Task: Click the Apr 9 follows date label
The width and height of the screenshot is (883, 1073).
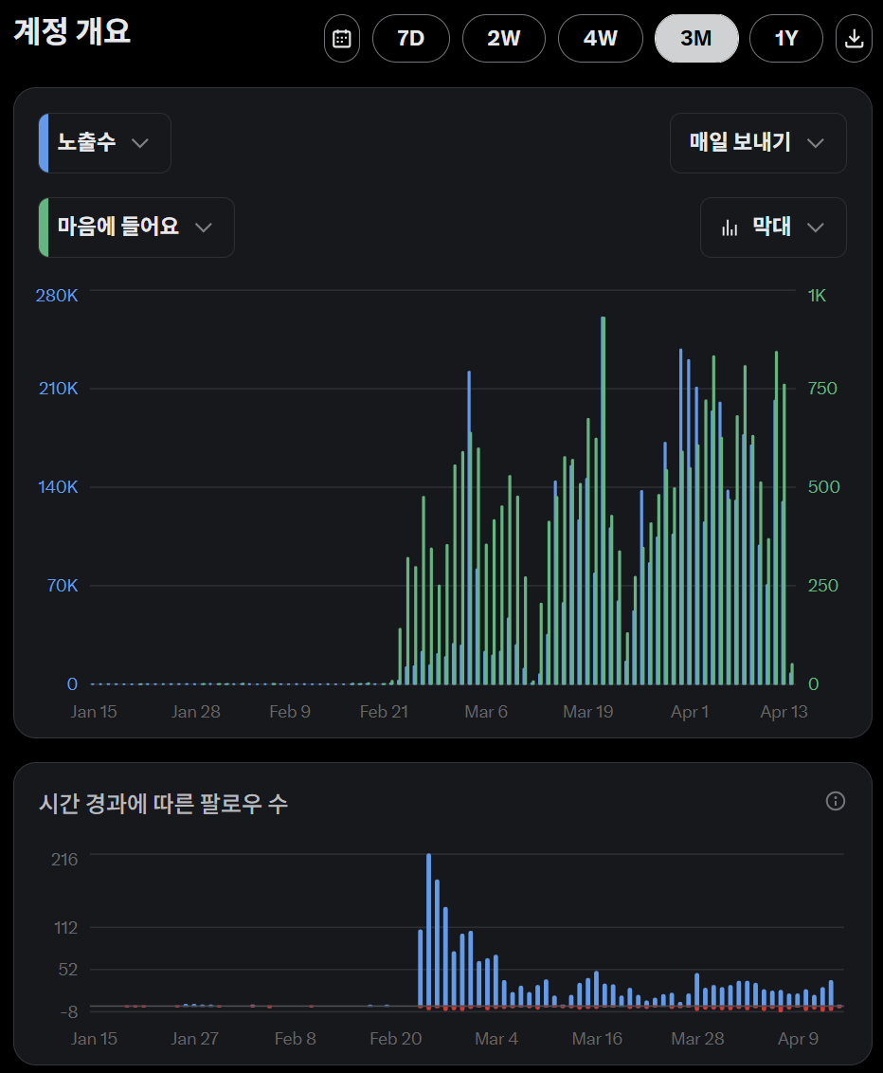Action: (x=798, y=1039)
